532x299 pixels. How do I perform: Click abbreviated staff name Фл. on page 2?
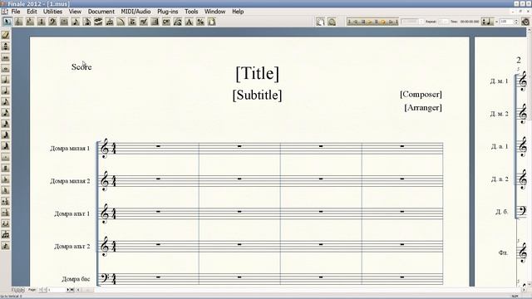(503, 252)
